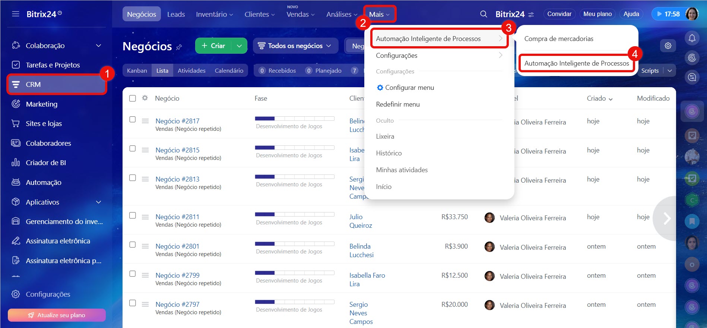Viewport: 707px width, 328px height.
Task: Click the Convidar button
Action: [x=559, y=14]
